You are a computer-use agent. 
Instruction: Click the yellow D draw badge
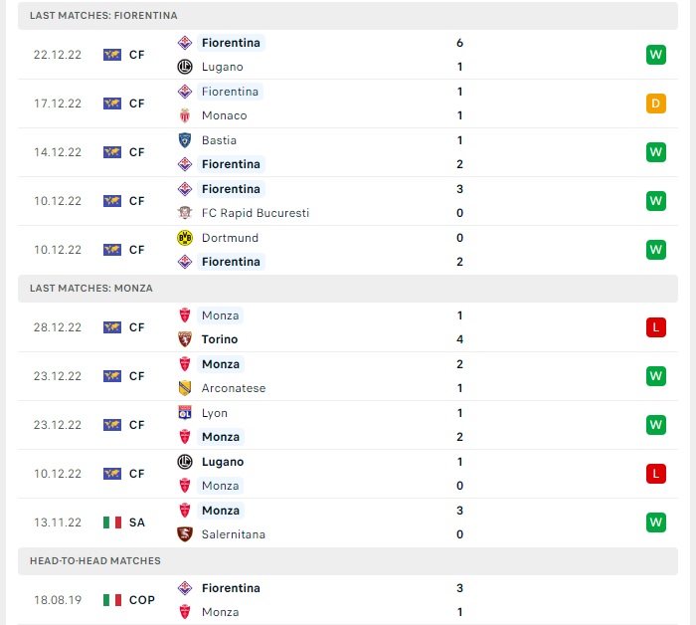tap(656, 104)
